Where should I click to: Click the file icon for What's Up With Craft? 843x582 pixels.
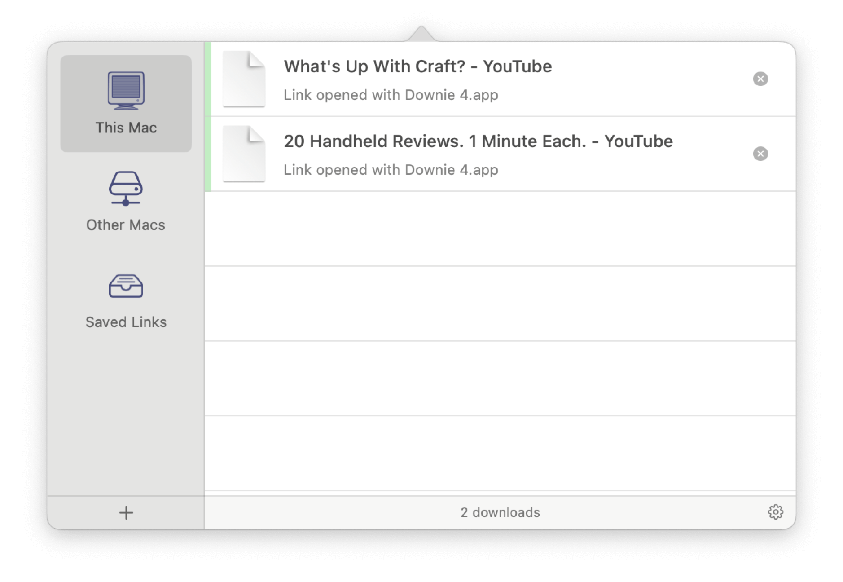pyautogui.click(x=244, y=79)
